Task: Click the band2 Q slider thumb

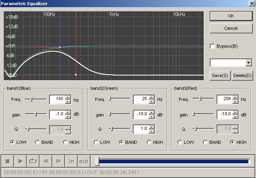Action: click(112, 129)
